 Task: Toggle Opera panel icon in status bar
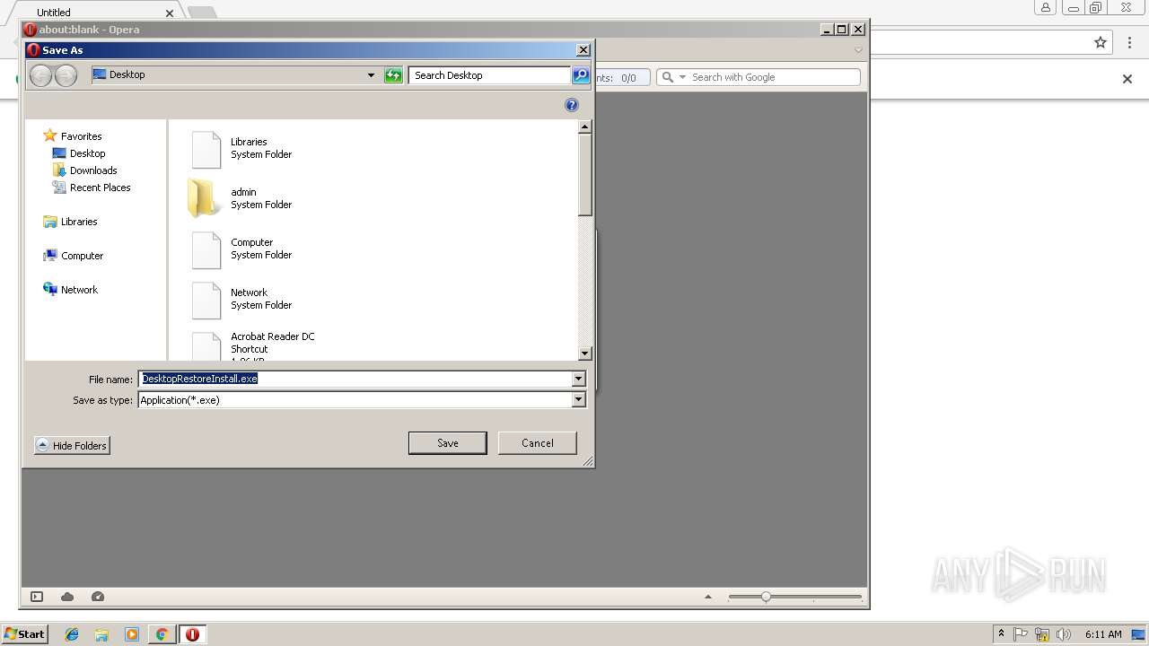tap(37, 597)
